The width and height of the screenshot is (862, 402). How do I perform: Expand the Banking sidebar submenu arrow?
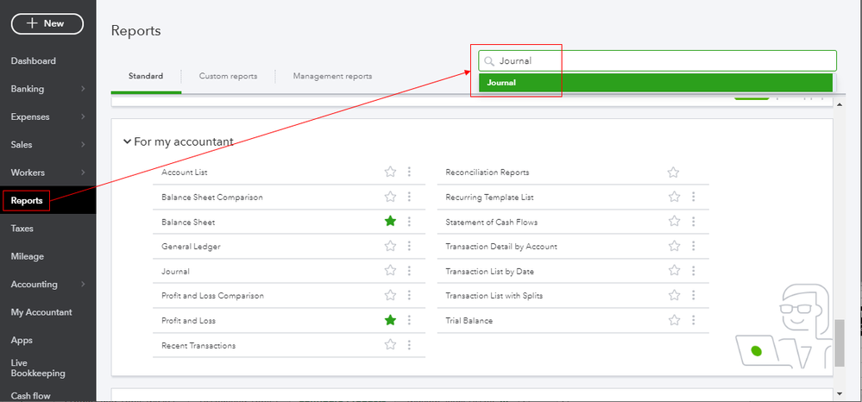(83, 89)
